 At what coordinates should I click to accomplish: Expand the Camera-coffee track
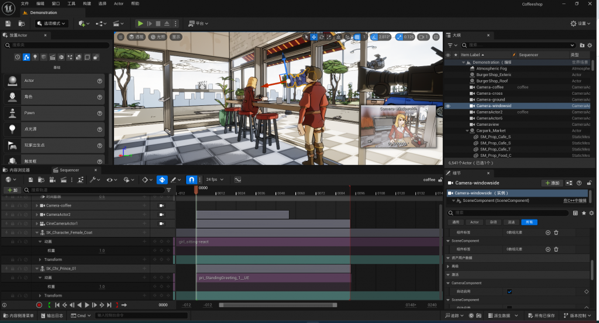pos(37,205)
